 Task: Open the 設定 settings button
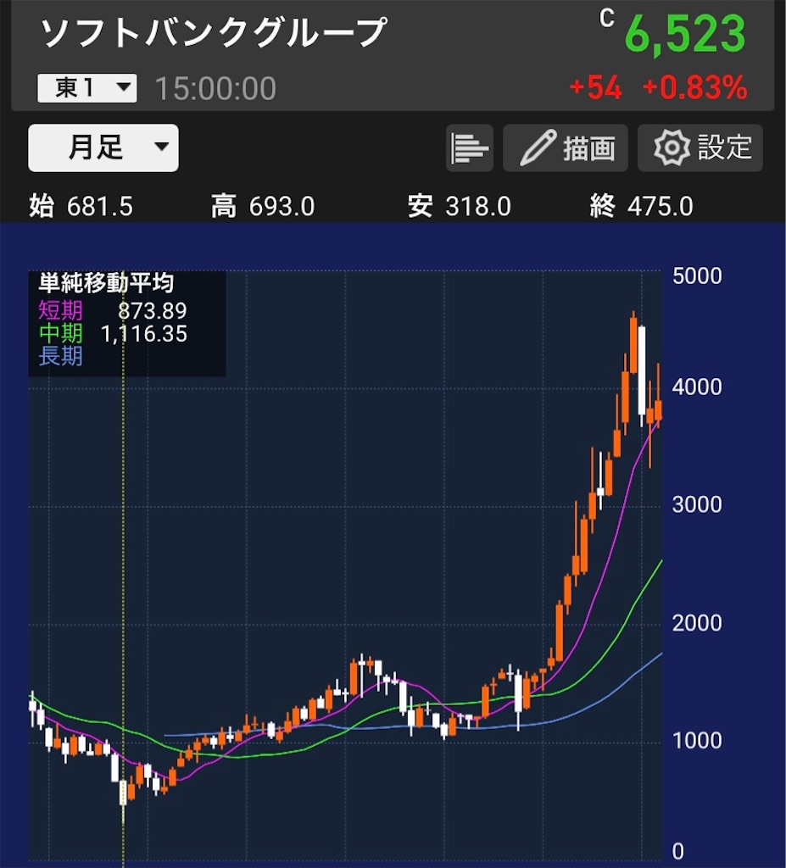coord(700,148)
